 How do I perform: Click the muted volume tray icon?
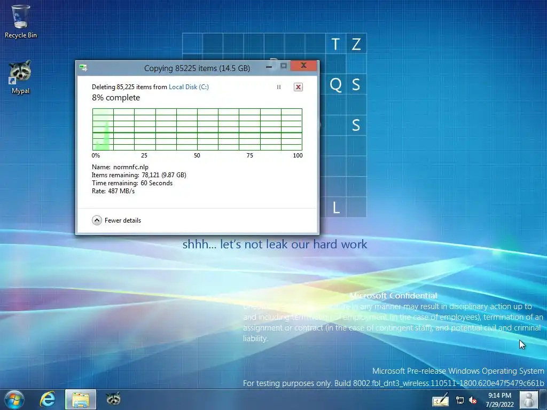click(x=473, y=400)
